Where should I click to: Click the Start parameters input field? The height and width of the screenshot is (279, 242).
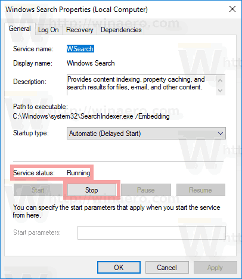(151, 232)
